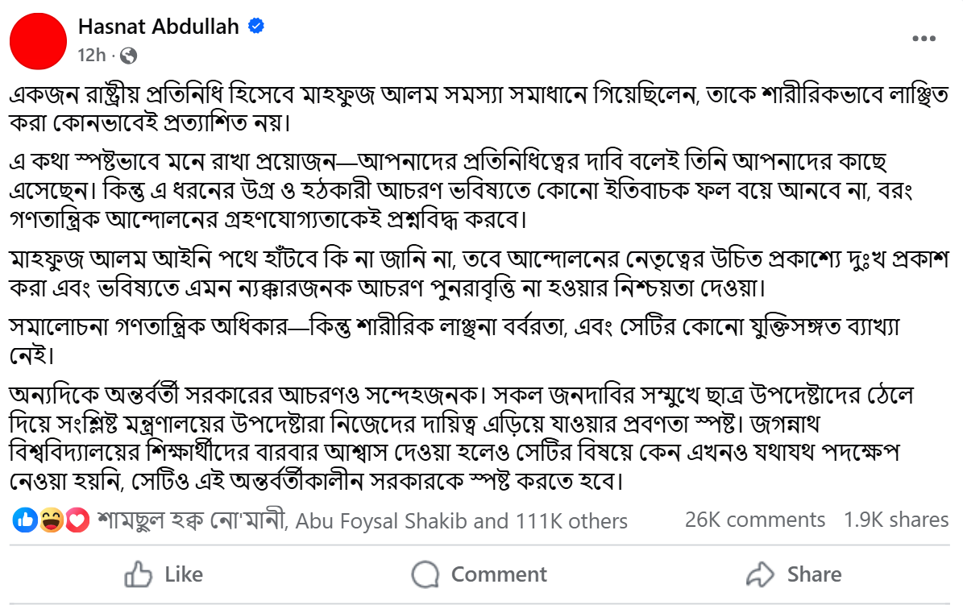Click the Haha laughing reaction emoji
This screenshot has height=605, width=963.
51,520
